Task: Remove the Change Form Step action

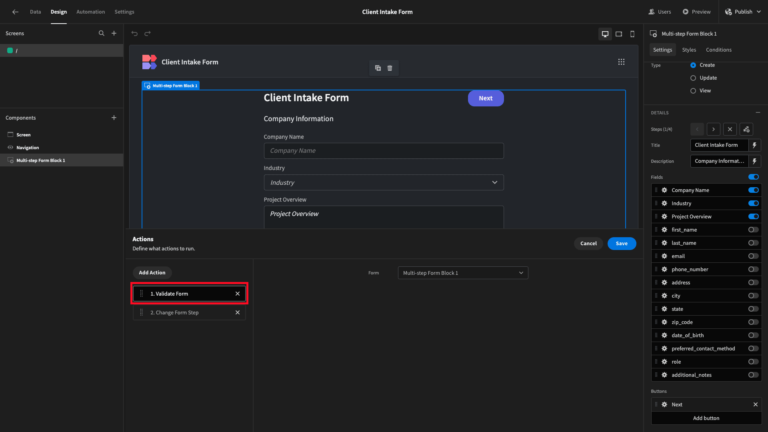Action: [x=238, y=312]
